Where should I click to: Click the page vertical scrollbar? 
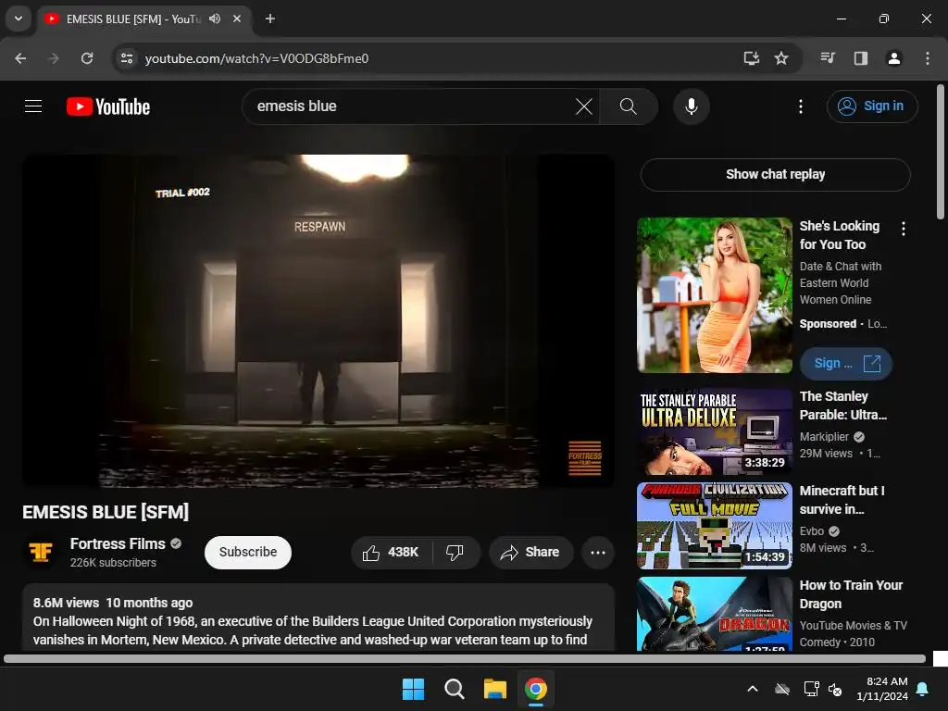coord(941,151)
